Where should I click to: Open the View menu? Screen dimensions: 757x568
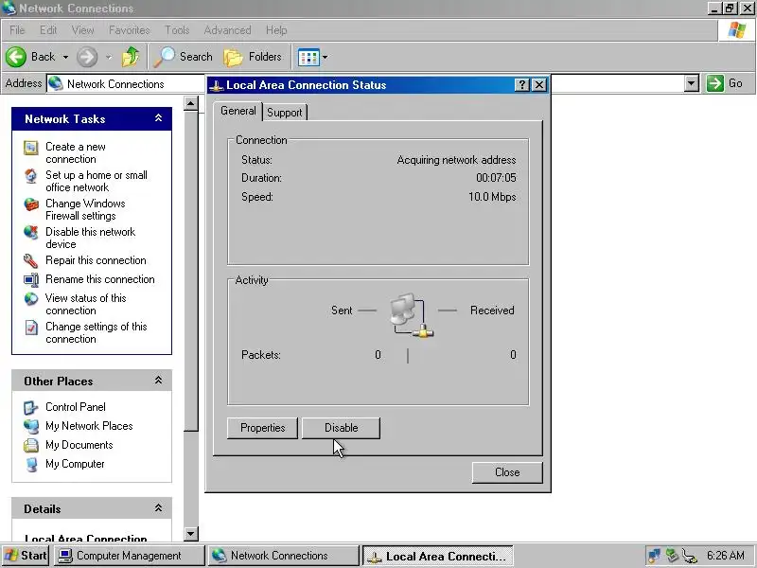tap(83, 30)
